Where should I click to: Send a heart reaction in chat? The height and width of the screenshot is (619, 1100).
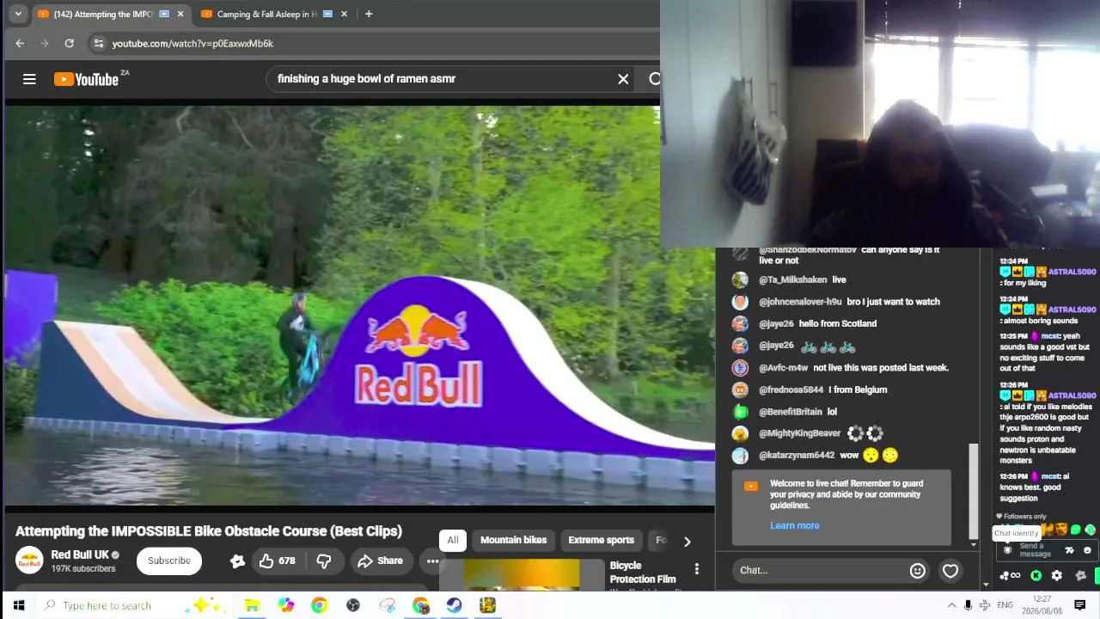tap(950, 570)
